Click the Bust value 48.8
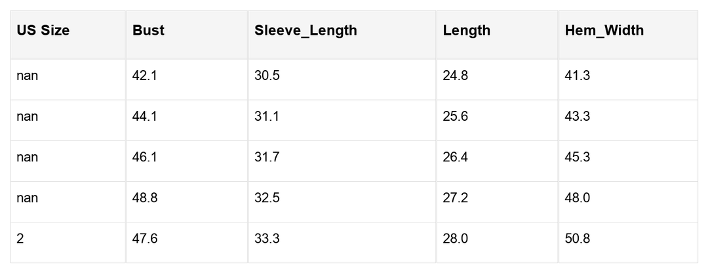The image size is (708, 273). [145, 198]
